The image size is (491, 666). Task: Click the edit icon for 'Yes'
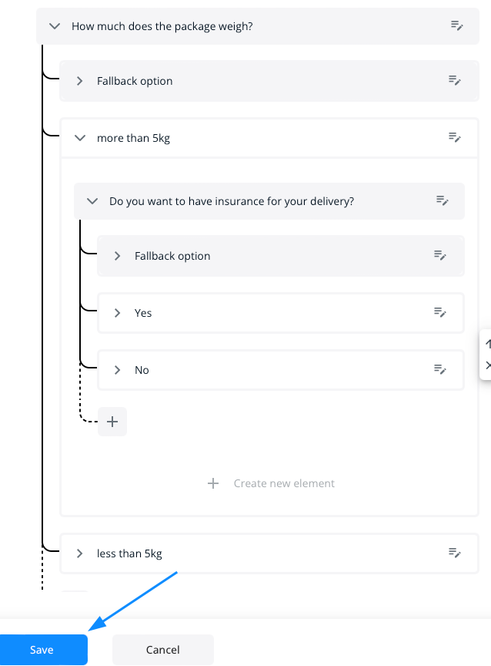click(440, 312)
